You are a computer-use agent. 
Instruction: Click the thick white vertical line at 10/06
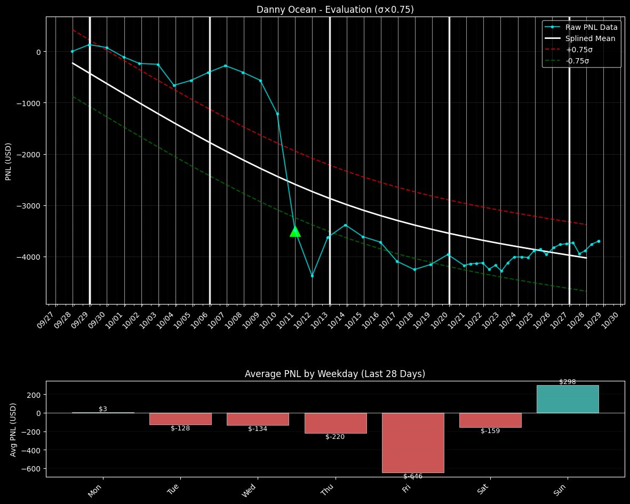pos(210,160)
